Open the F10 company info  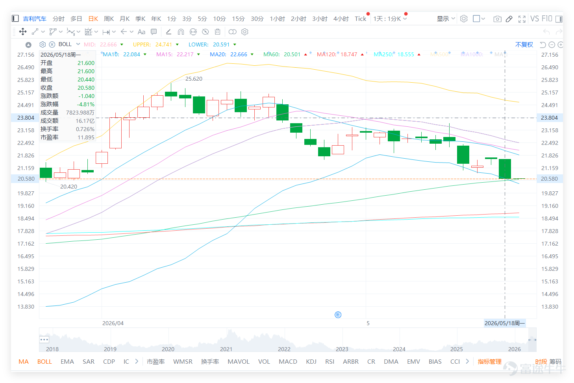(547, 19)
